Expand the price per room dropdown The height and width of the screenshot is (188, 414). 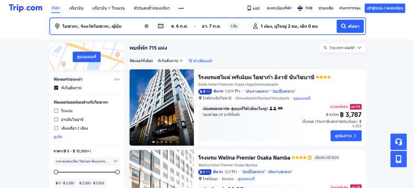pyautogui.click(x=86, y=161)
